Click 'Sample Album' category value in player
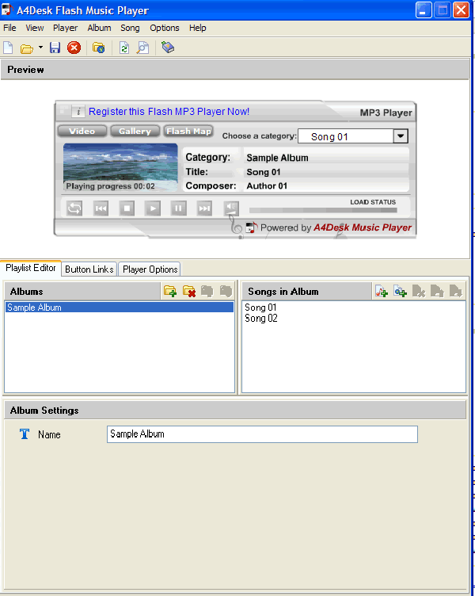The width and height of the screenshot is (475, 596). (x=277, y=158)
